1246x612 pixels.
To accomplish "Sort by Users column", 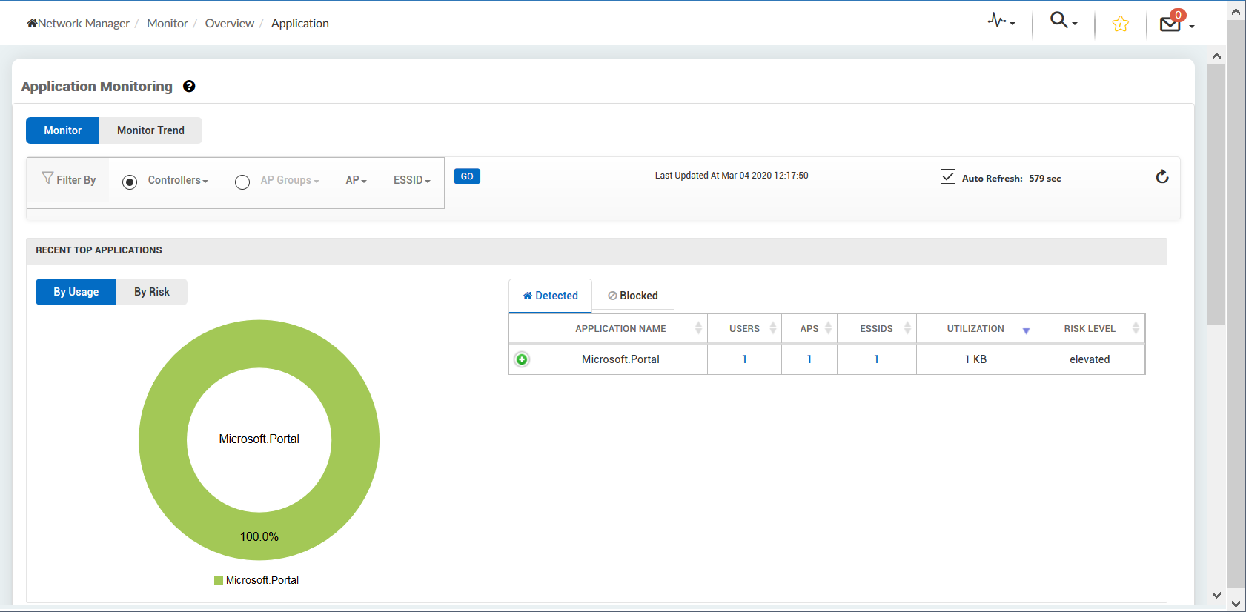I will coord(744,328).
